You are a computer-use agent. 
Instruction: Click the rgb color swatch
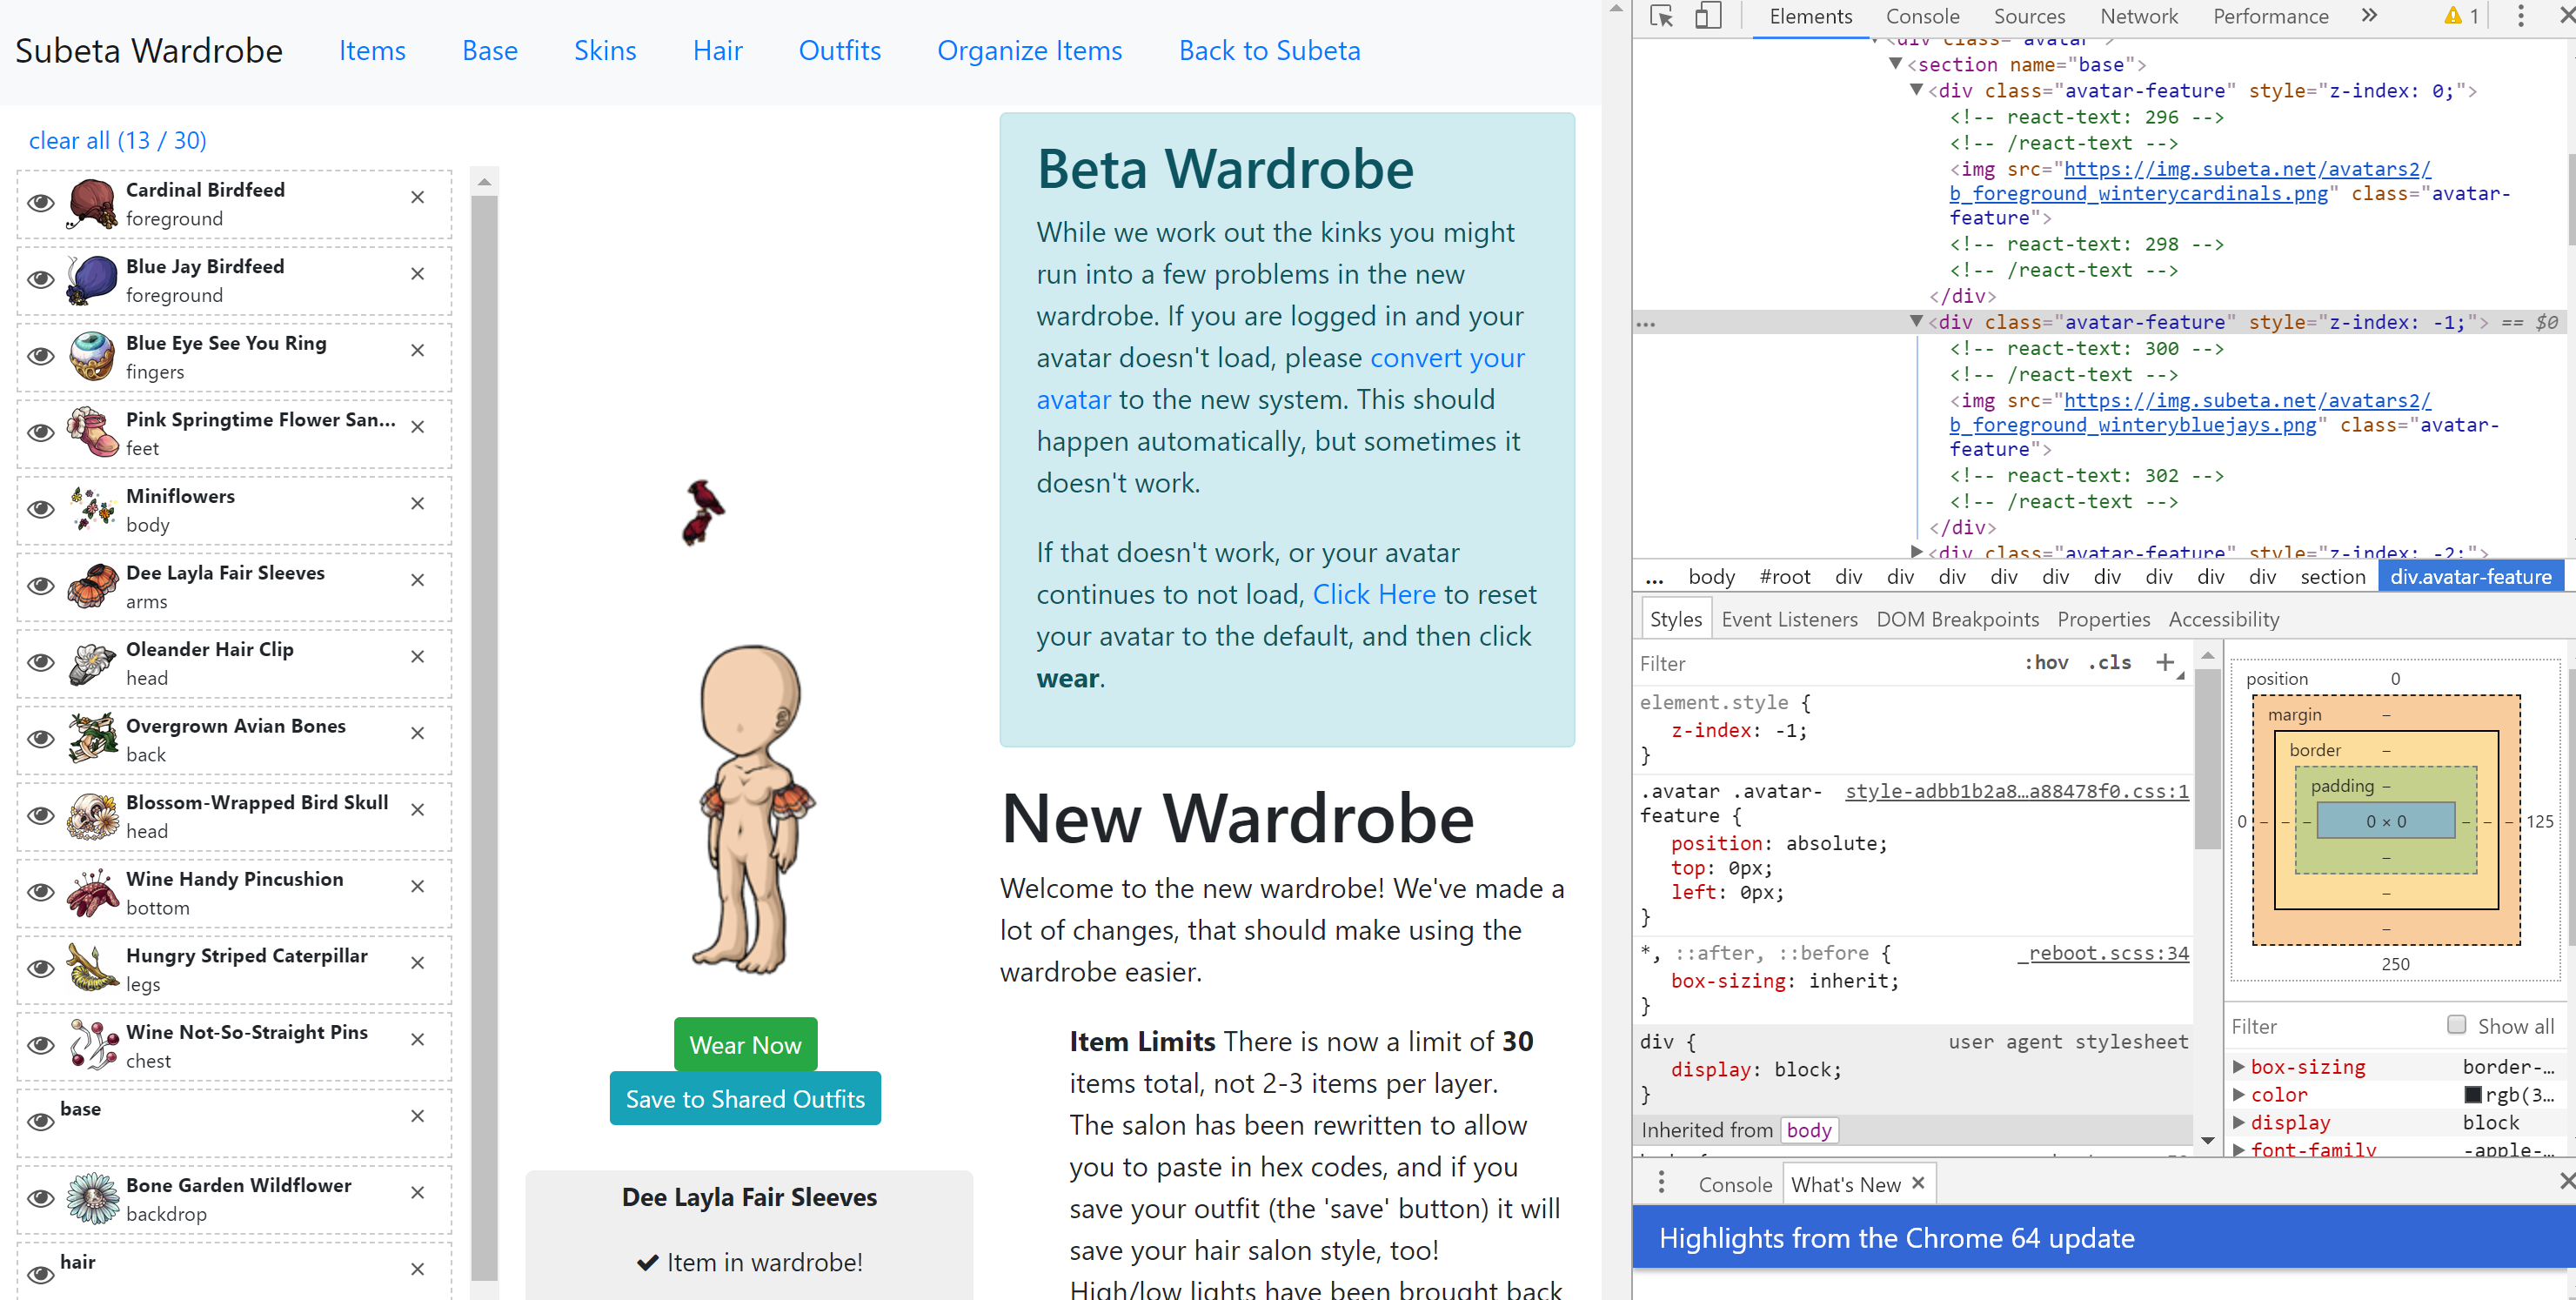tap(2473, 1094)
